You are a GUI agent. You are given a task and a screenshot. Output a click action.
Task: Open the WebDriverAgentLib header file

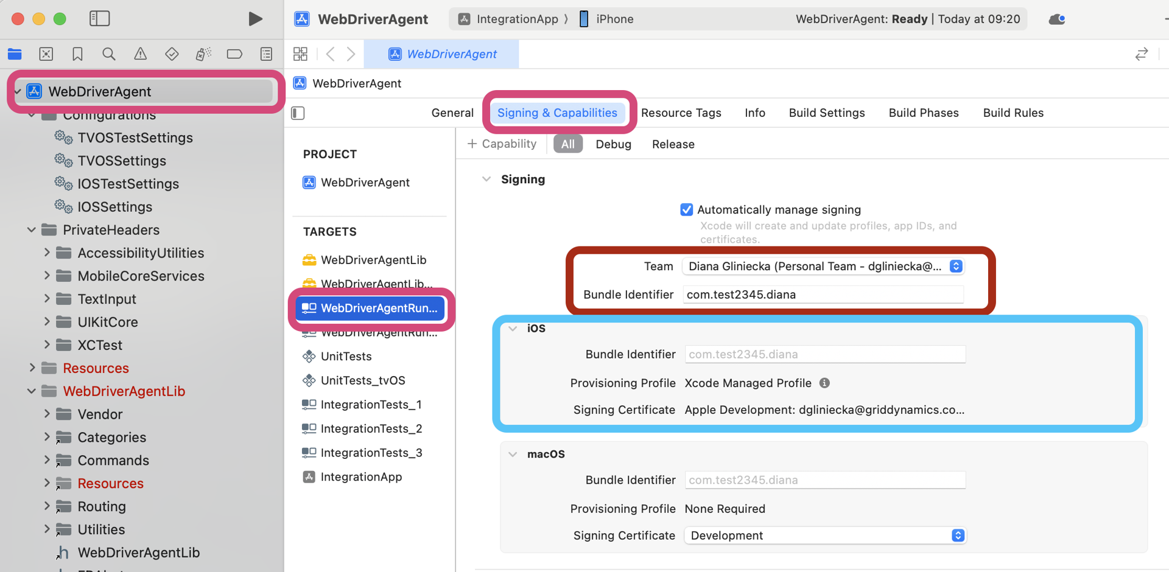pyautogui.click(x=138, y=553)
